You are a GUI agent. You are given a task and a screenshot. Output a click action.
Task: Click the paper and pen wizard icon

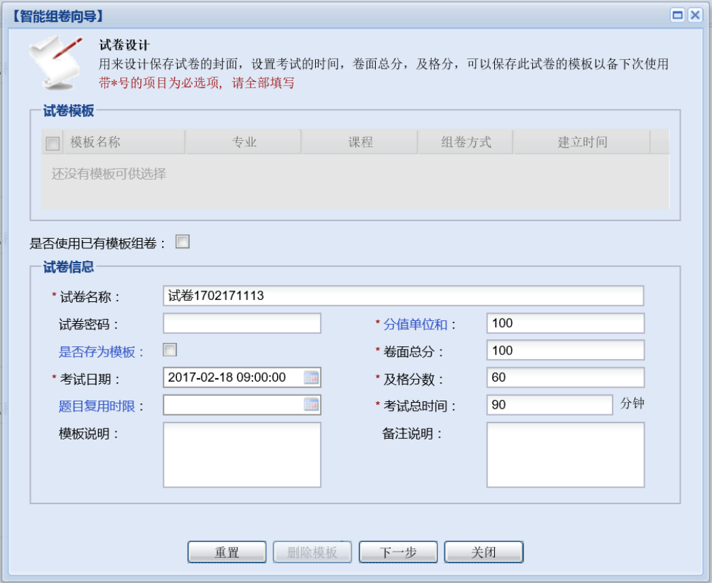point(52,62)
